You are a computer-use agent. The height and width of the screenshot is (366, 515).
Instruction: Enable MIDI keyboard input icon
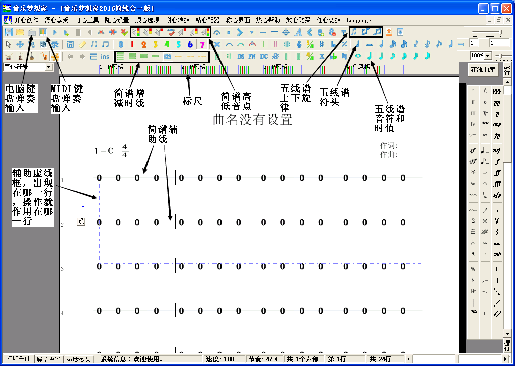(x=43, y=32)
